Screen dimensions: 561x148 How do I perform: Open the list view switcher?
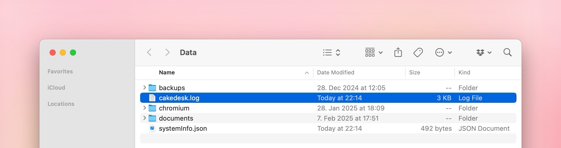[331, 53]
